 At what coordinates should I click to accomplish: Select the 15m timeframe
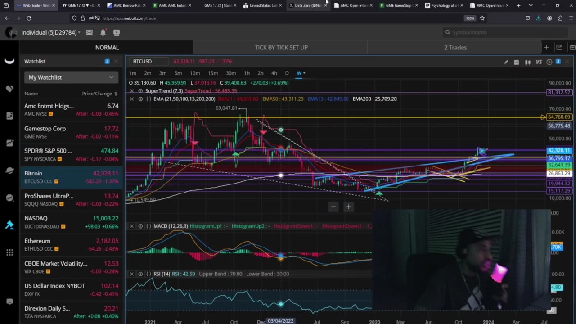(x=213, y=73)
